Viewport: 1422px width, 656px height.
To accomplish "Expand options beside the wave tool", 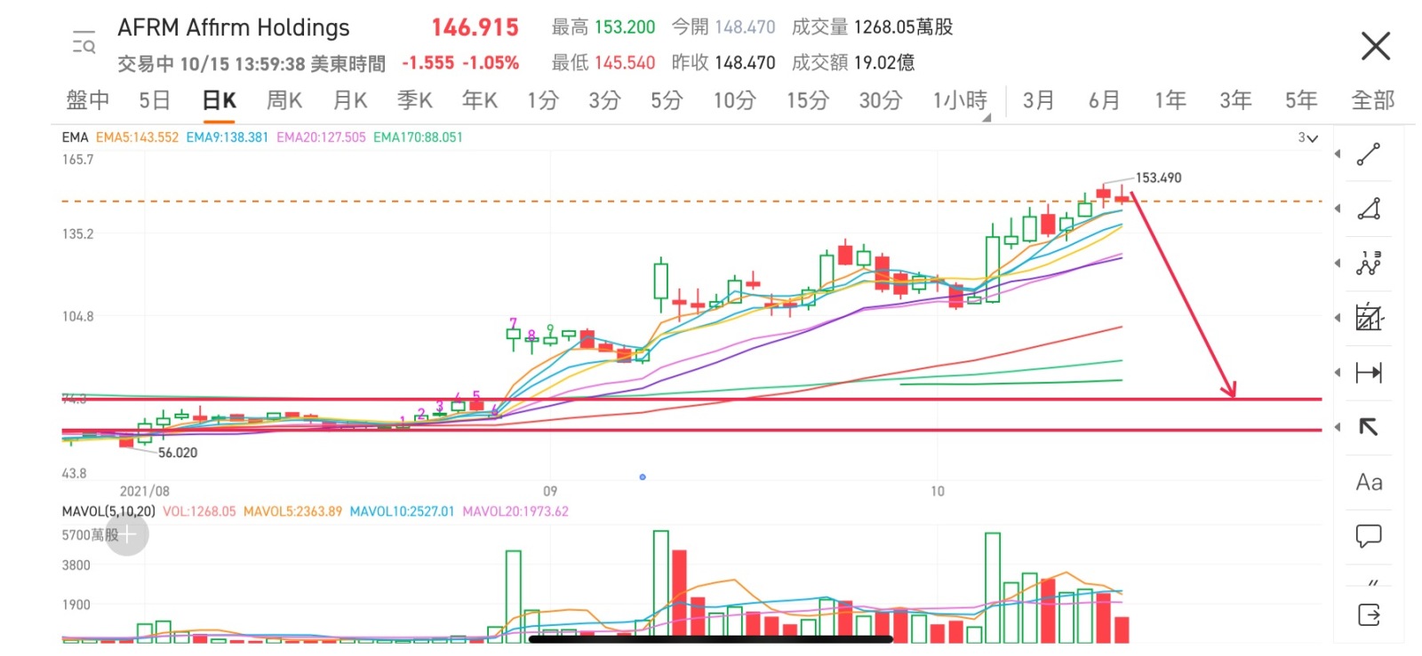I will coord(1338,263).
